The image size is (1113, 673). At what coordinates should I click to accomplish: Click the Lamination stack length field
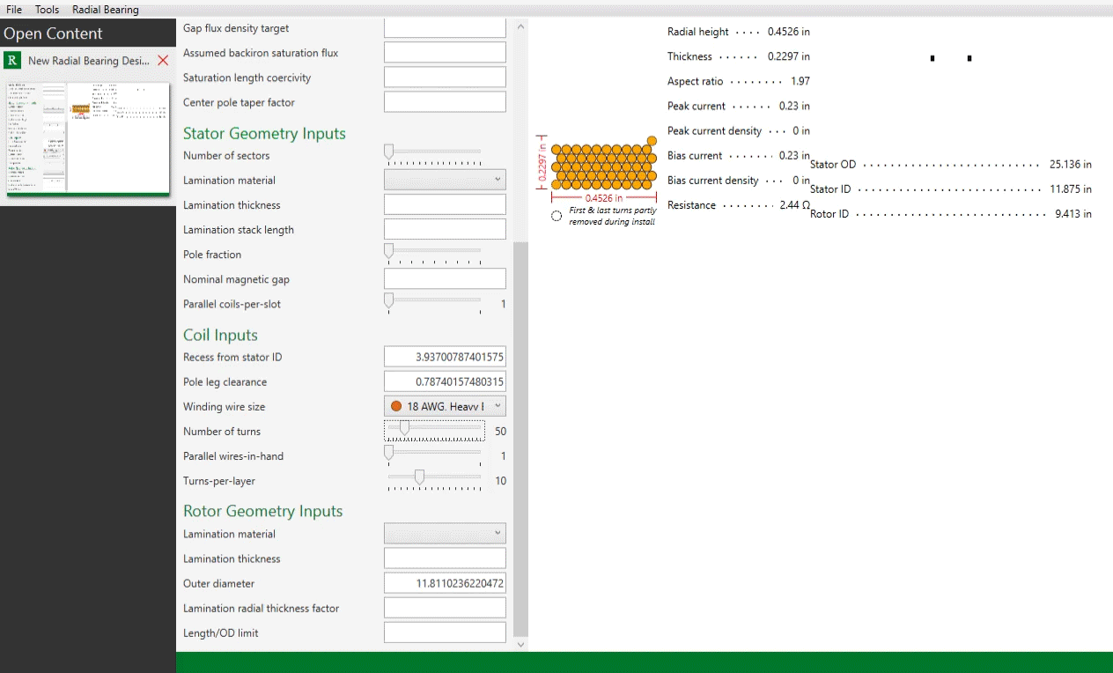coord(445,229)
